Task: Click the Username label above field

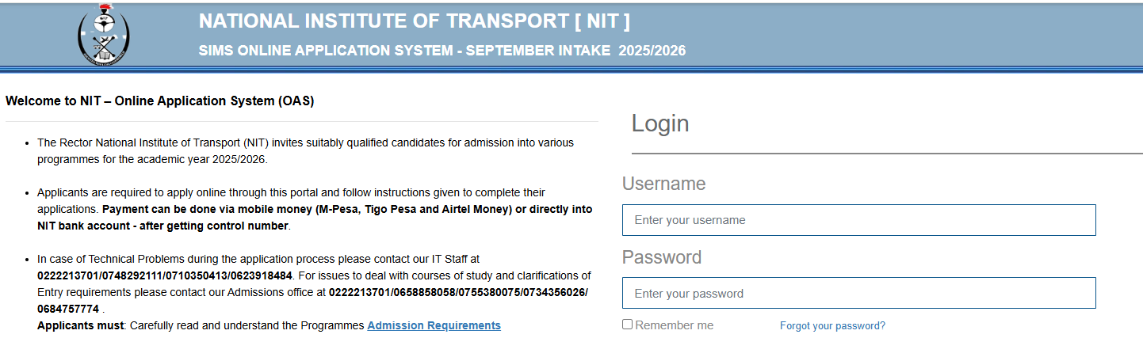Action: click(x=663, y=184)
